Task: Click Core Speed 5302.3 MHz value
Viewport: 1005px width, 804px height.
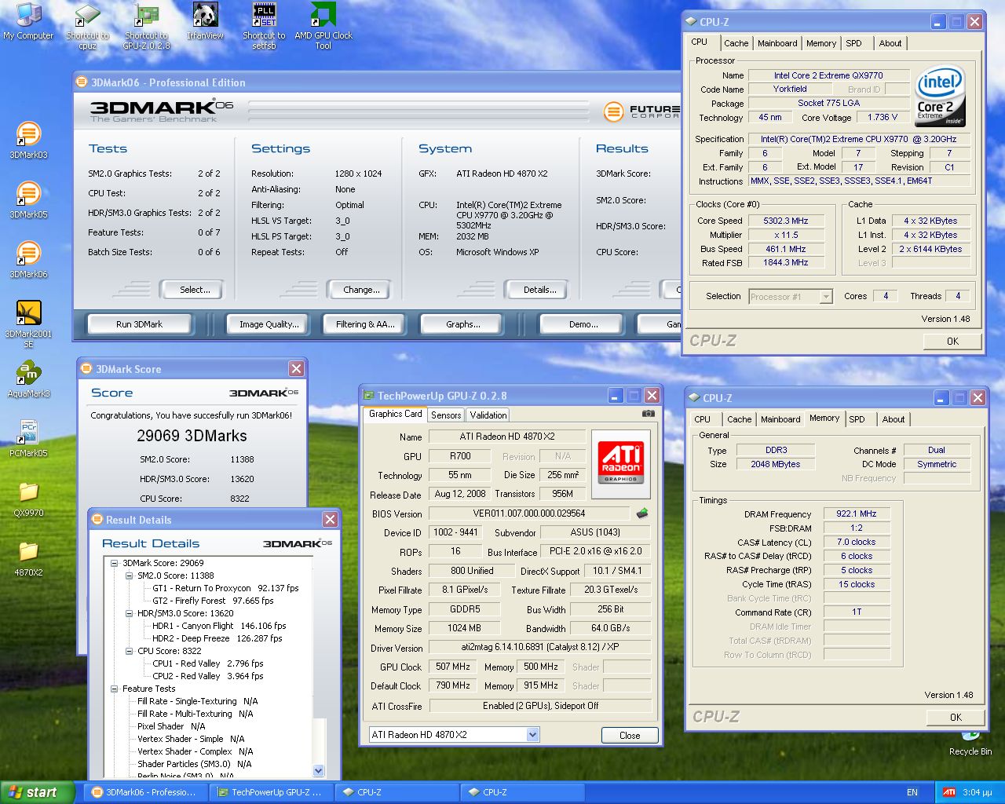Action: (x=785, y=221)
